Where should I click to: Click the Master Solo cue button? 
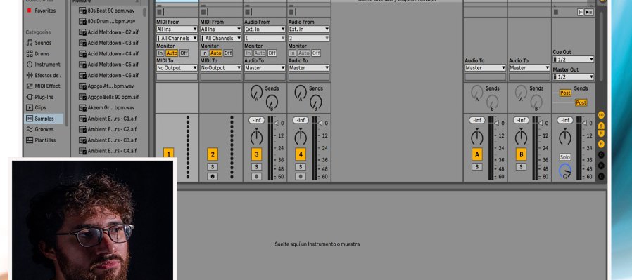[x=565, y=157]
